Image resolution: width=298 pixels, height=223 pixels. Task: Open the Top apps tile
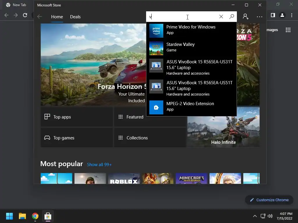pos(77,117)
